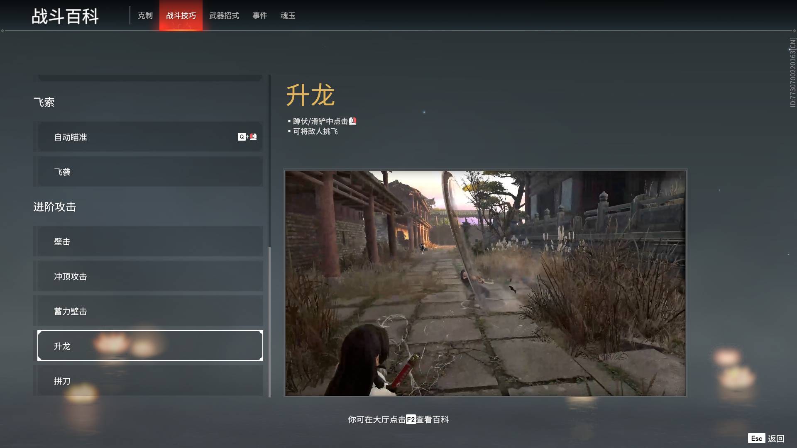Open the 事件 tab
This screenshot has height=448, width=797.
[x=260, y=16]
